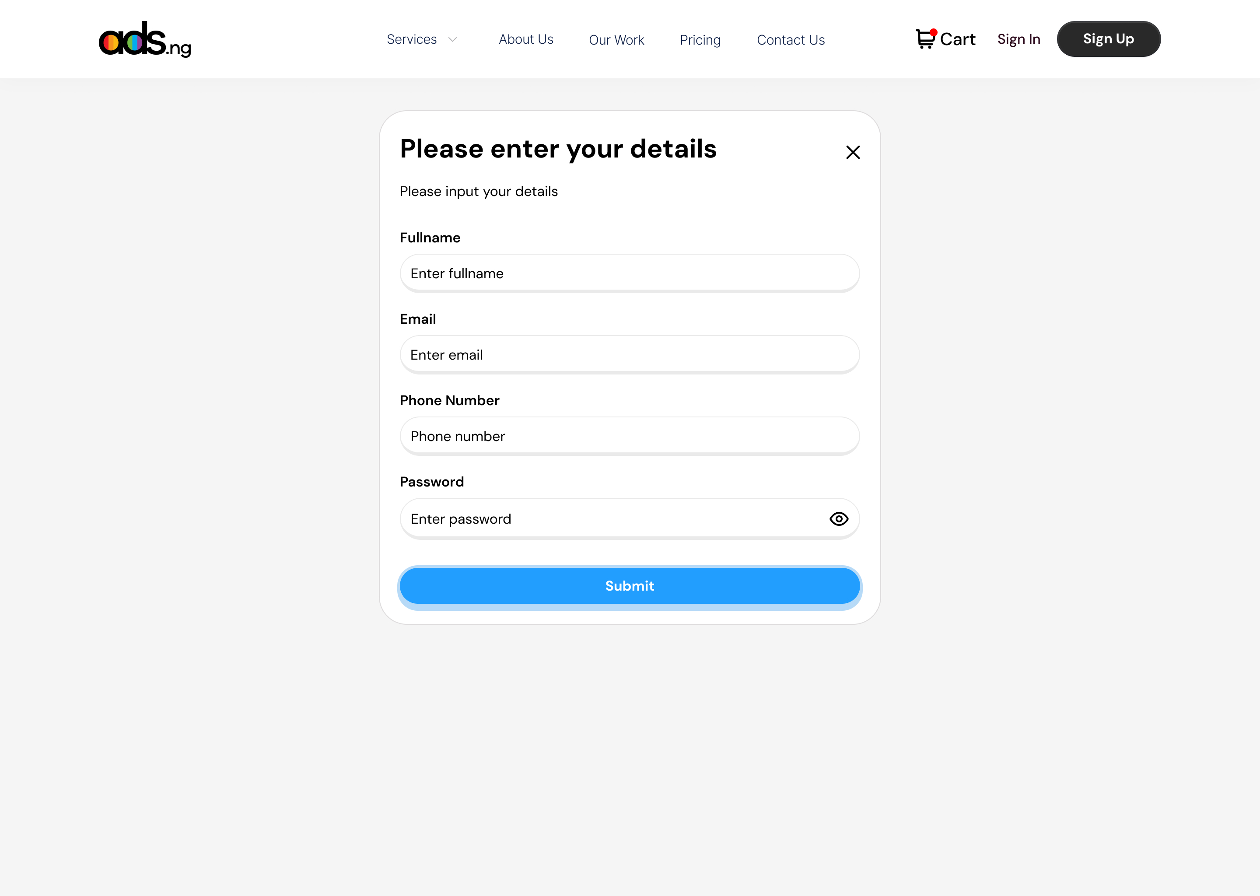Toggle password visibility eye icon
This screenshot has width=1260, height=896.
click(839, 519)
